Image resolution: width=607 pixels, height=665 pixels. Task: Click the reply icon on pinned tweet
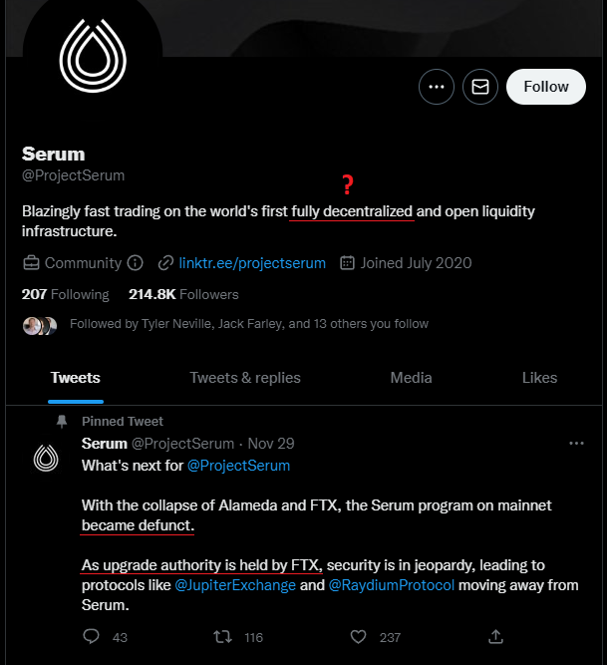(92, 636)
